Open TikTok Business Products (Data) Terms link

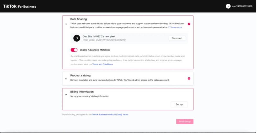tap(110, 114)
